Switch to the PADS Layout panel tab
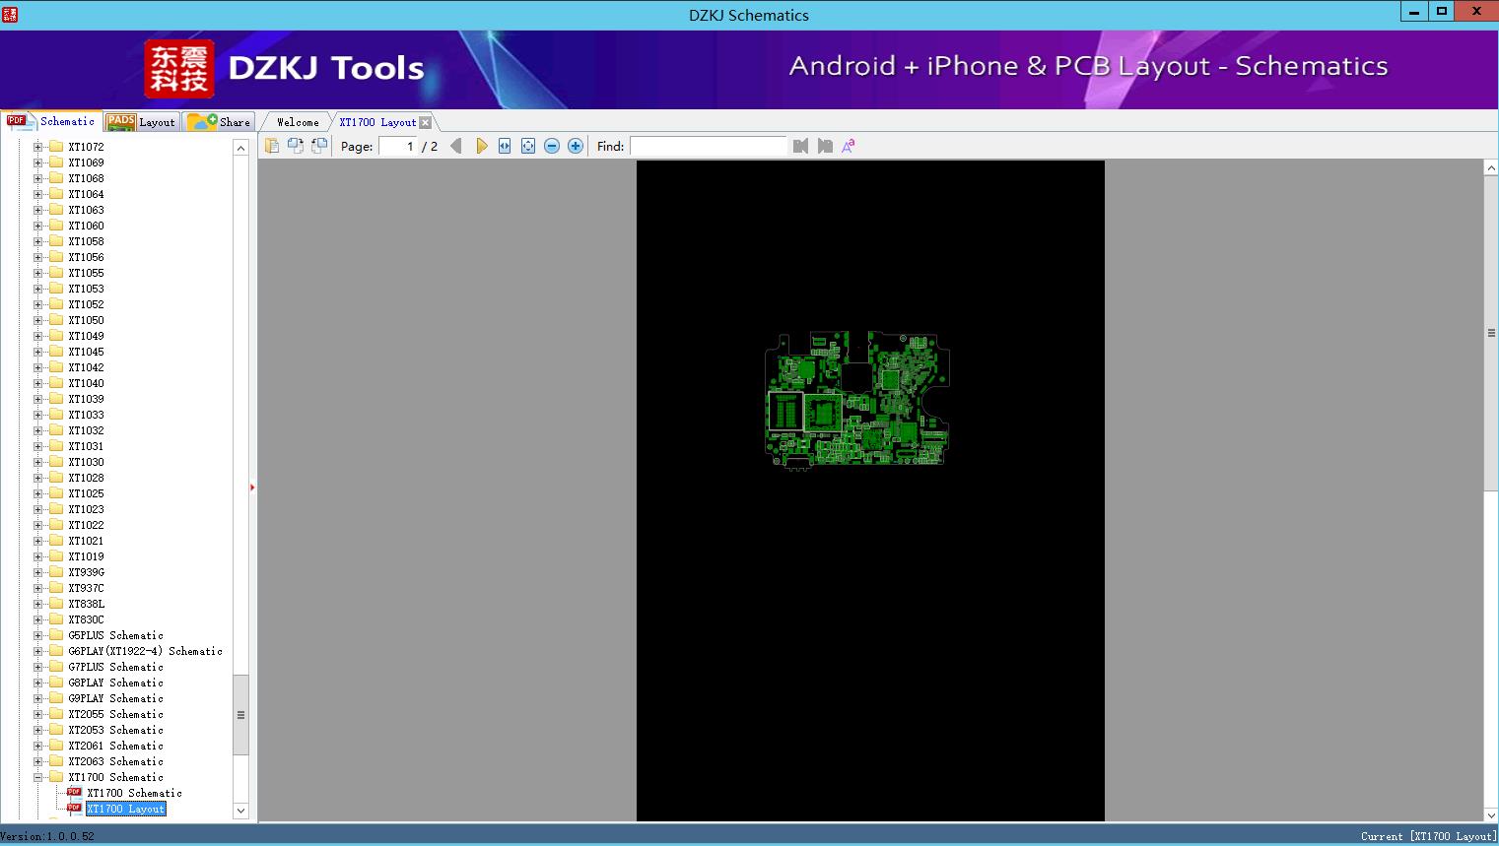The image size is (1499, 846). (x=141, y=122)
